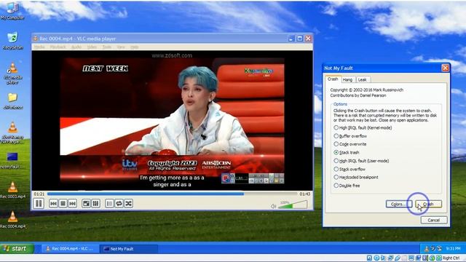Click the Right Ctrl host key indicator

click(x=451, y=258)
